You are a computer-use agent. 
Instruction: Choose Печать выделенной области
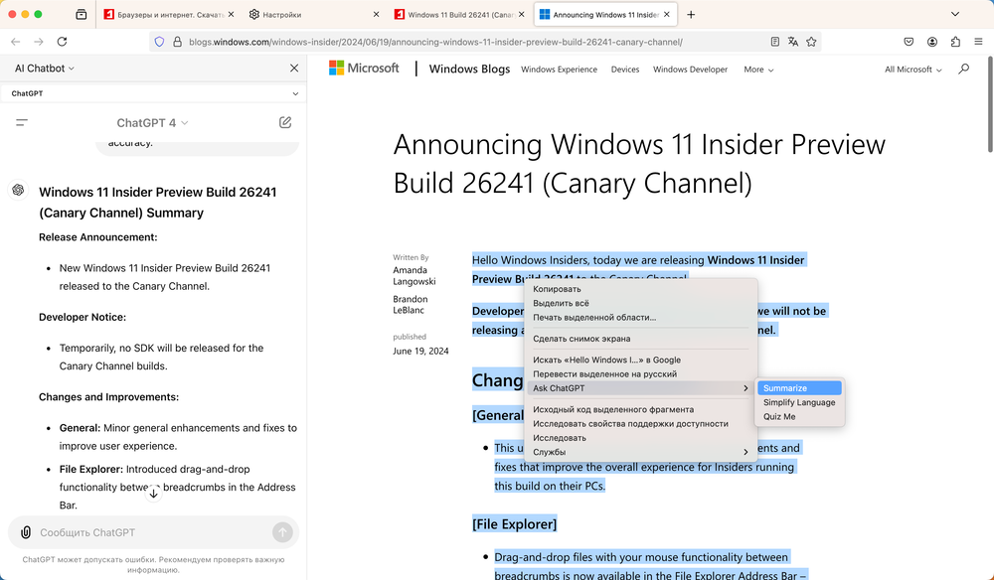point(641,317)
